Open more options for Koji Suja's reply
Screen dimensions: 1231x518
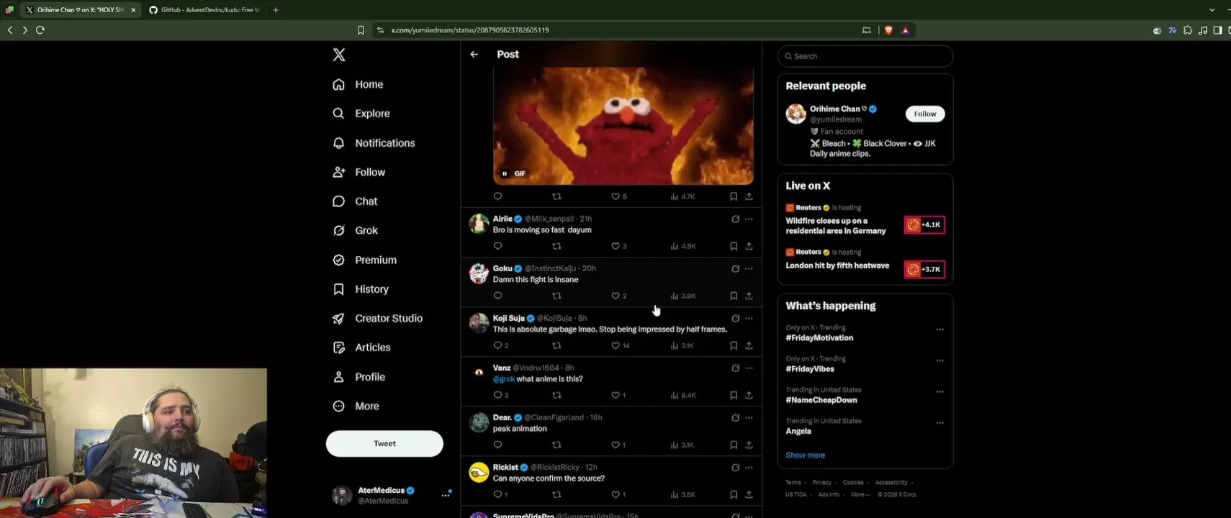click(749, 318)
